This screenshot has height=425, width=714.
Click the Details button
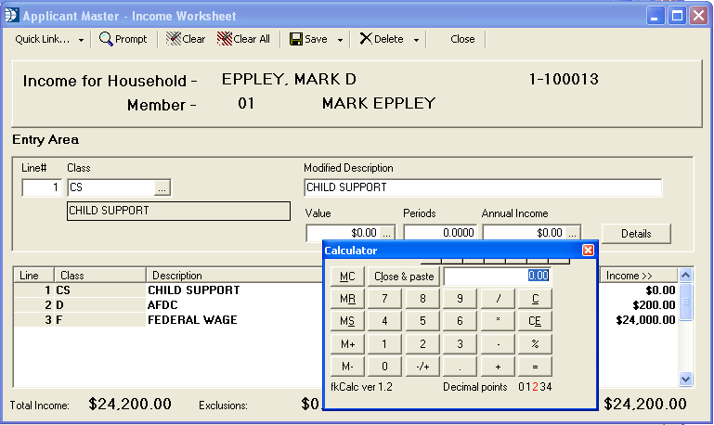coord(636,234)
